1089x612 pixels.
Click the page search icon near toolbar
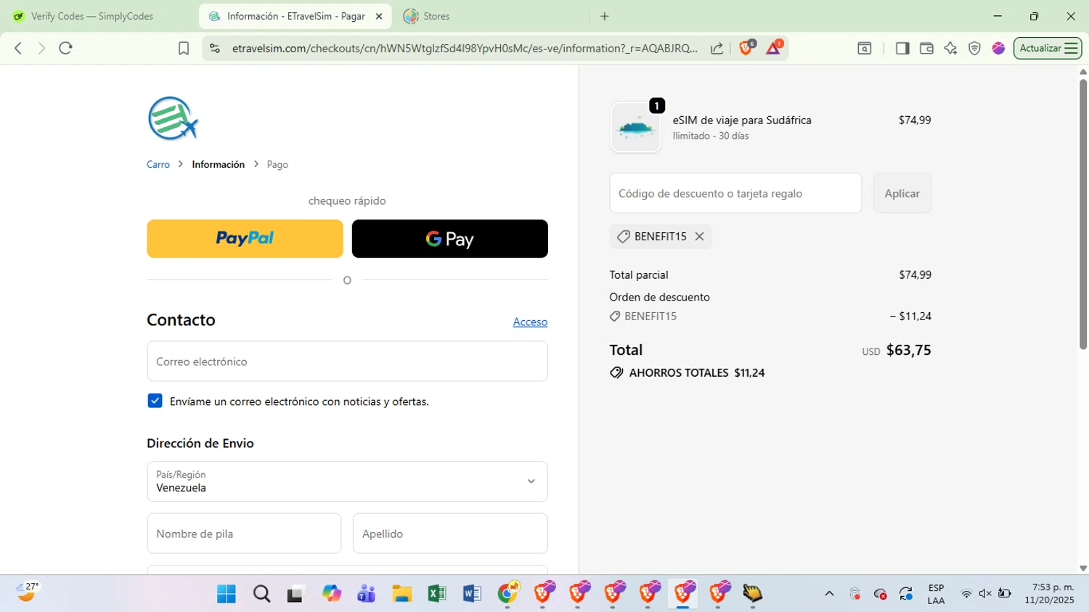(864, 48)
